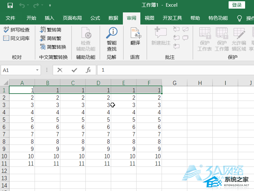The height and width of the screenshot is (191, 254).
Task: Click 简转繁 conversion button
Action: point(51,38)
